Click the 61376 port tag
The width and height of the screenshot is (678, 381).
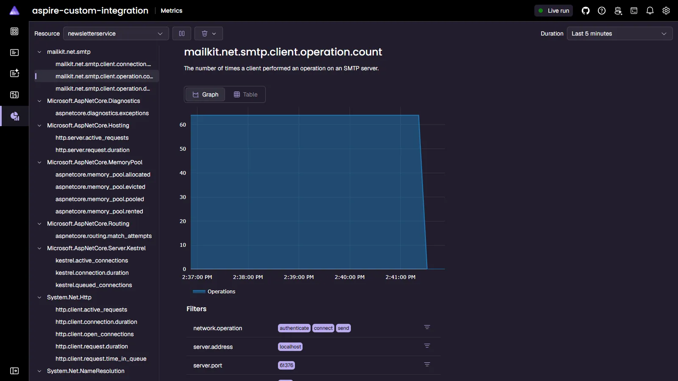(x=286, y=365)
